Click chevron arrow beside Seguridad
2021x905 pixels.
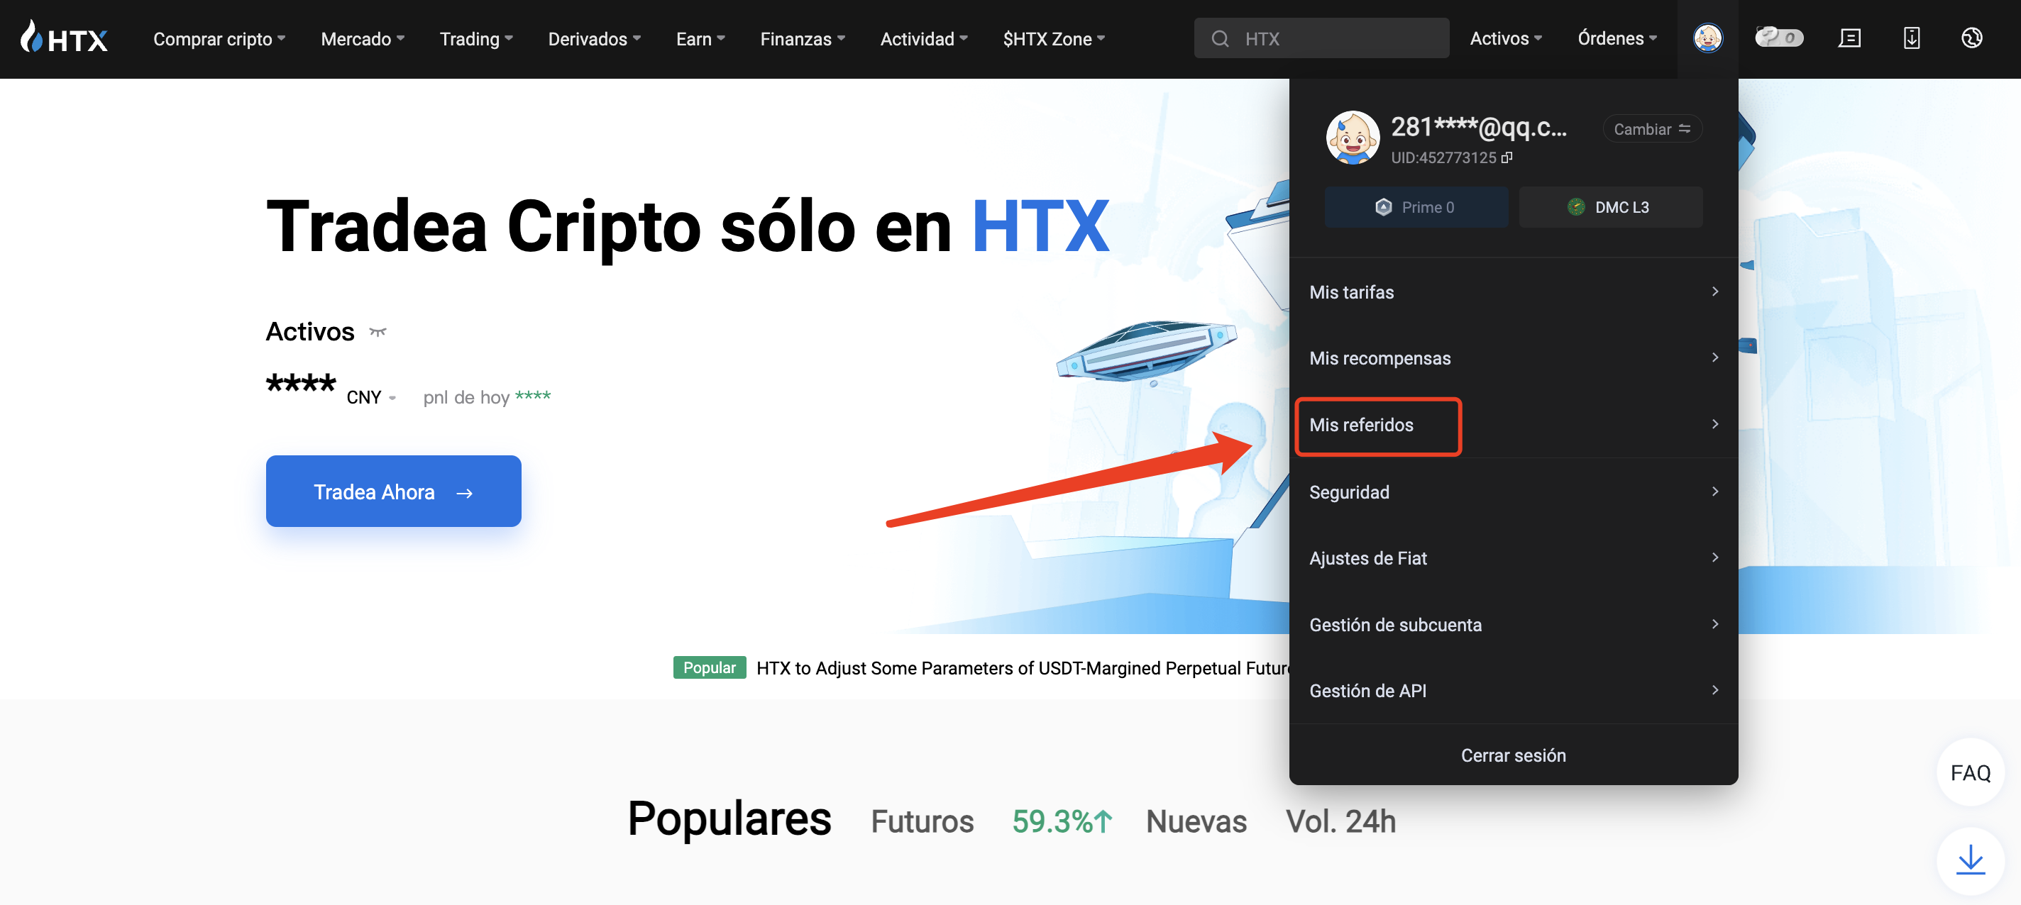tap(1715, 492)
